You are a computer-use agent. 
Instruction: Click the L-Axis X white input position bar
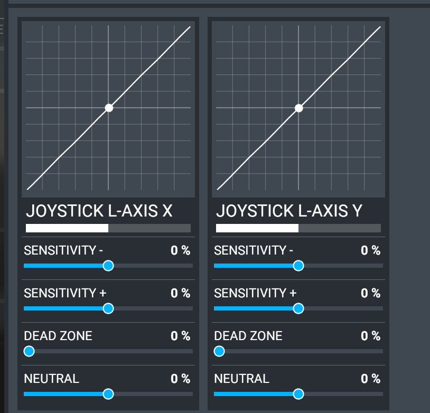pos(67,228)
